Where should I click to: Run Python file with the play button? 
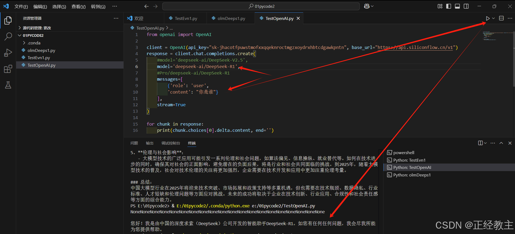pos(488,18)
